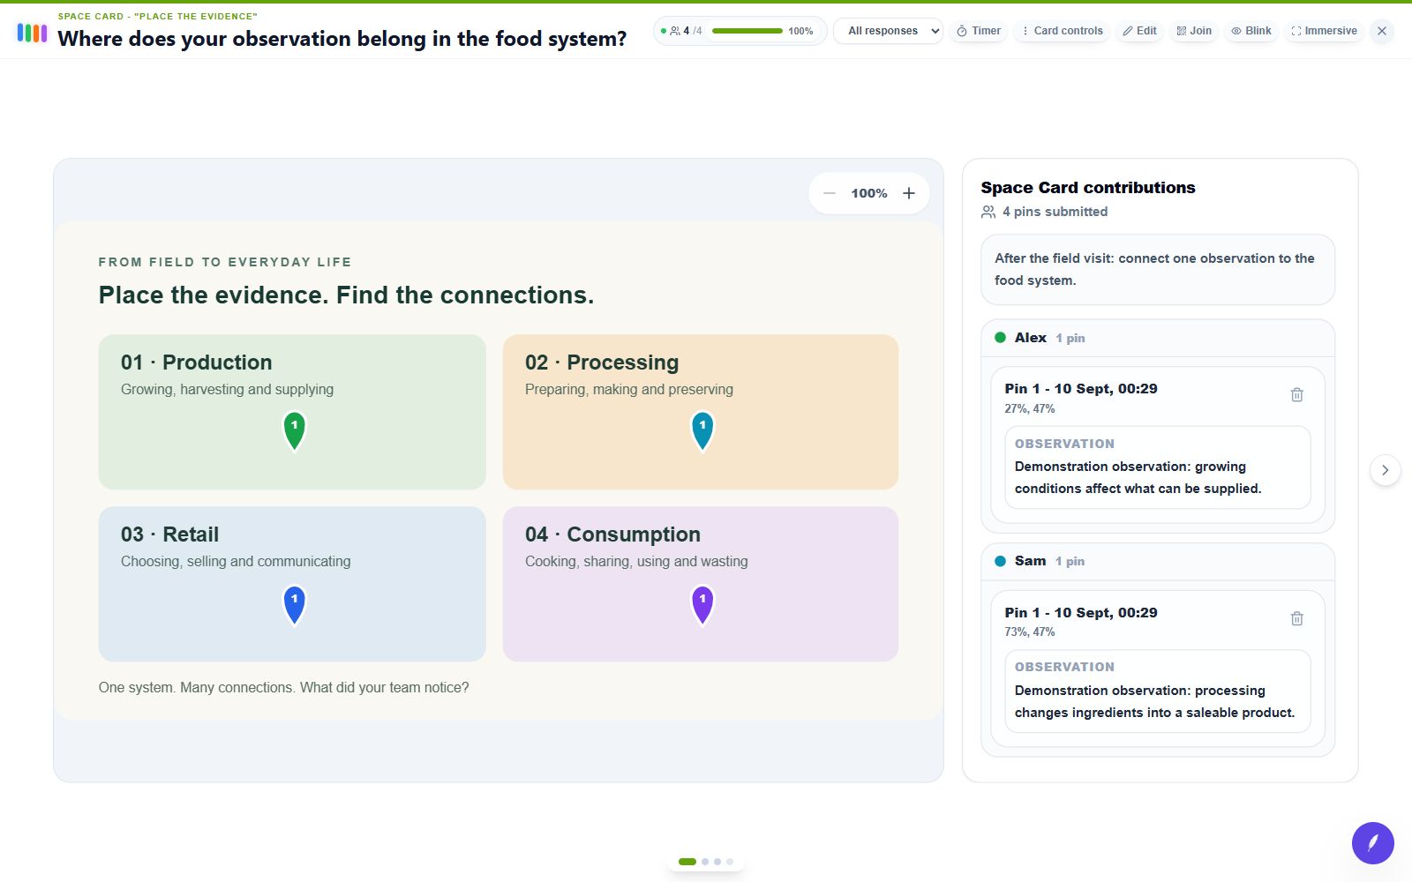Image resolution: width=1412 pixels, height=882 pixels.
Task: Click the "73%, 47%" pin coordinates
Action: click(x=1030, y=632)
